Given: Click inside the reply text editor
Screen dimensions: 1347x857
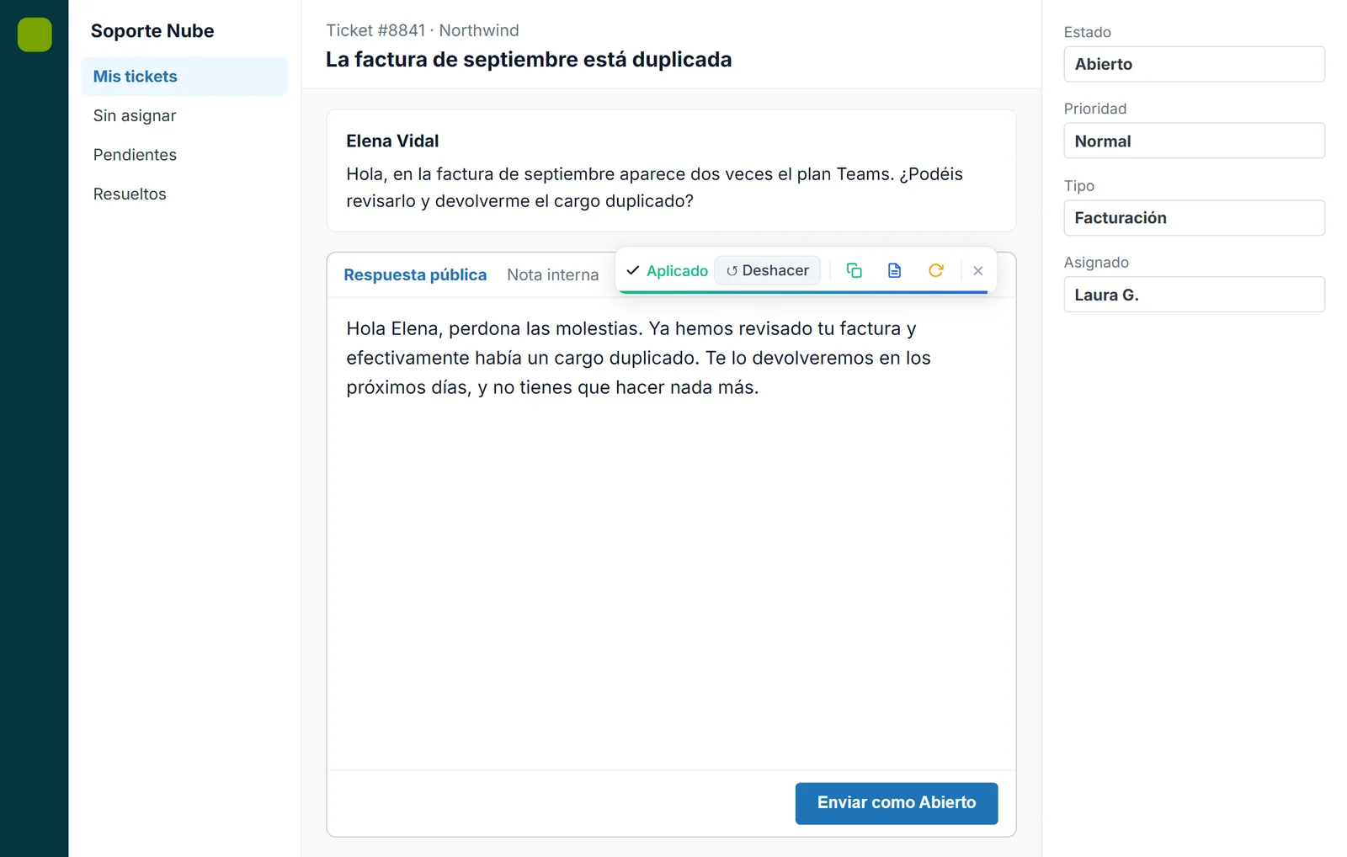Looking at the screenshot, I should pyautogui.click(x=671, y=533).
